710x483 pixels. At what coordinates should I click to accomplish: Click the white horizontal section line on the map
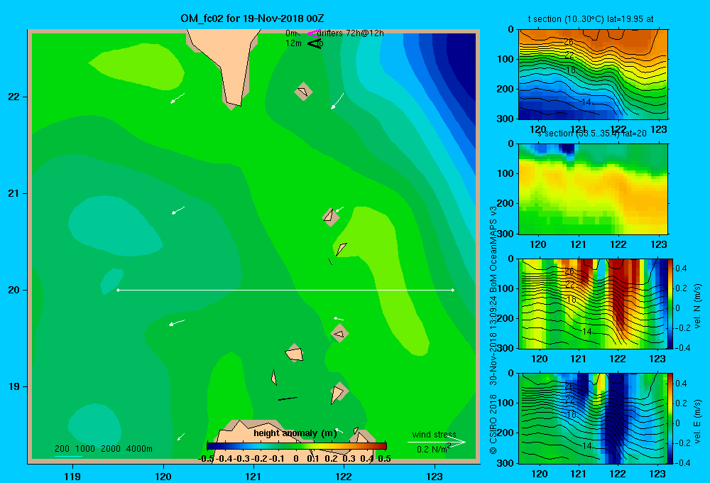pyautogui.click(x=285, y=290)
